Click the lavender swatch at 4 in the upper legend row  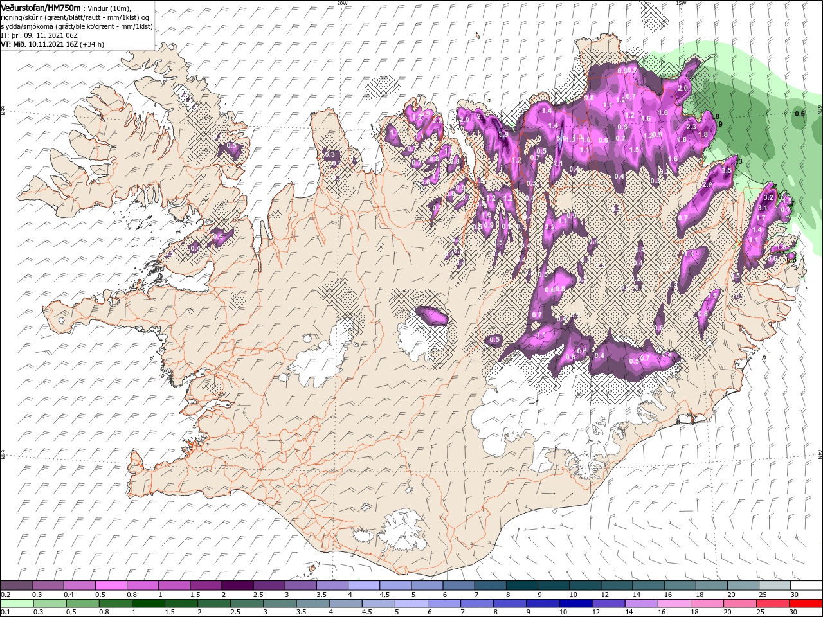[x=364, y=586]
